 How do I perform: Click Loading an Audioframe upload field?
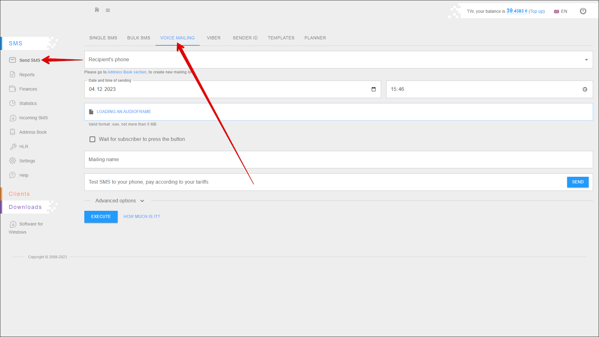pyautogui.click(x=124, y=112)
